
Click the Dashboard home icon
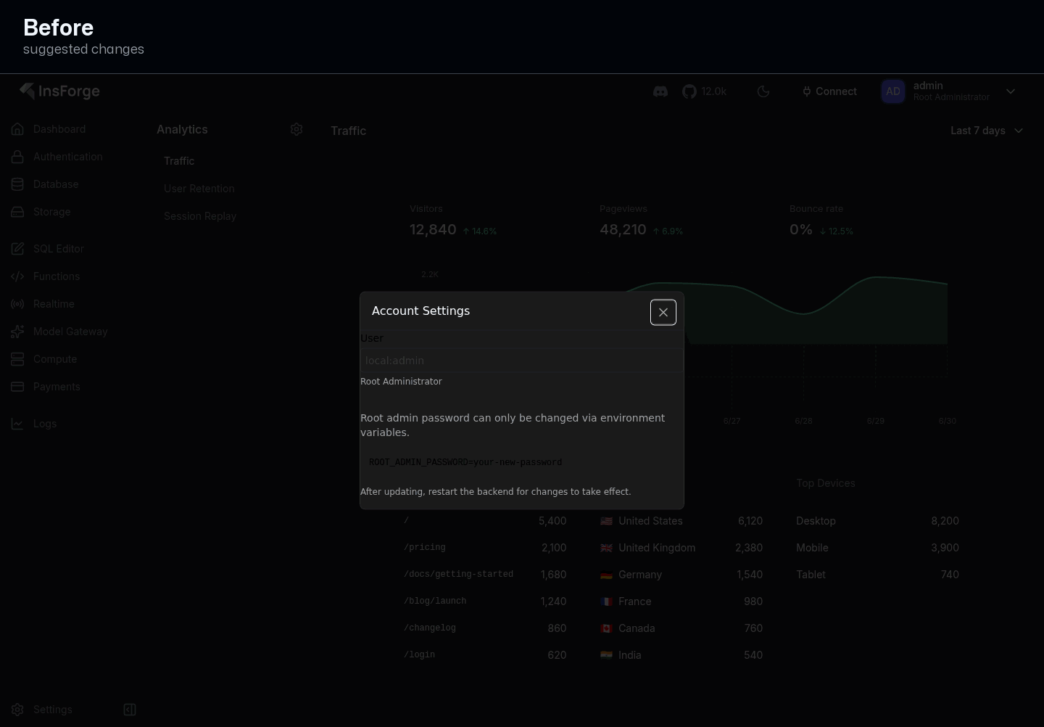pyautogui.click(x=17, y=129)
